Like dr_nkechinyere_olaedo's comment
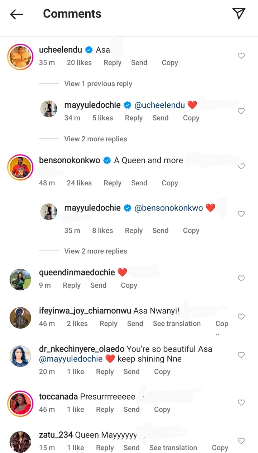Viewport: 258px width, 453px height. coord(241,355)
